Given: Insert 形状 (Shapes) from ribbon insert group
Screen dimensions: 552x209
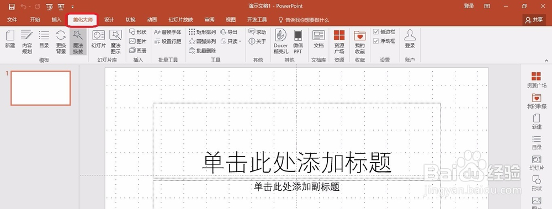Looking at the screenshot, I should [137, 32].
